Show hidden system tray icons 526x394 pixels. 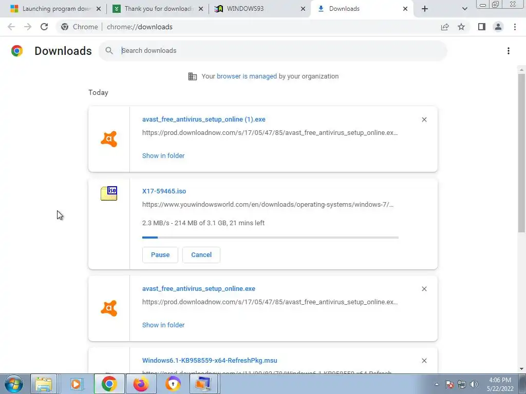tap(437, 384)
